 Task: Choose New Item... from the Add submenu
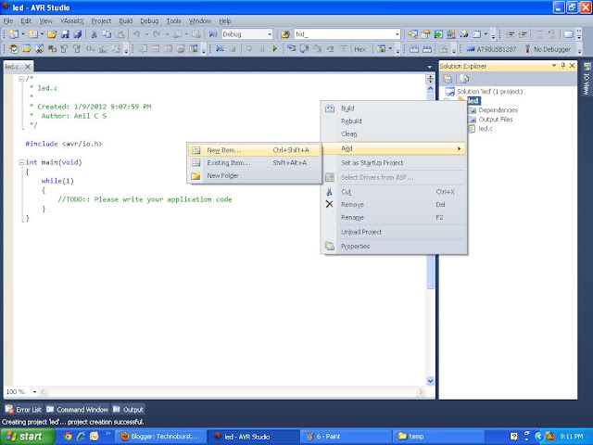click(x=255, y=150)
